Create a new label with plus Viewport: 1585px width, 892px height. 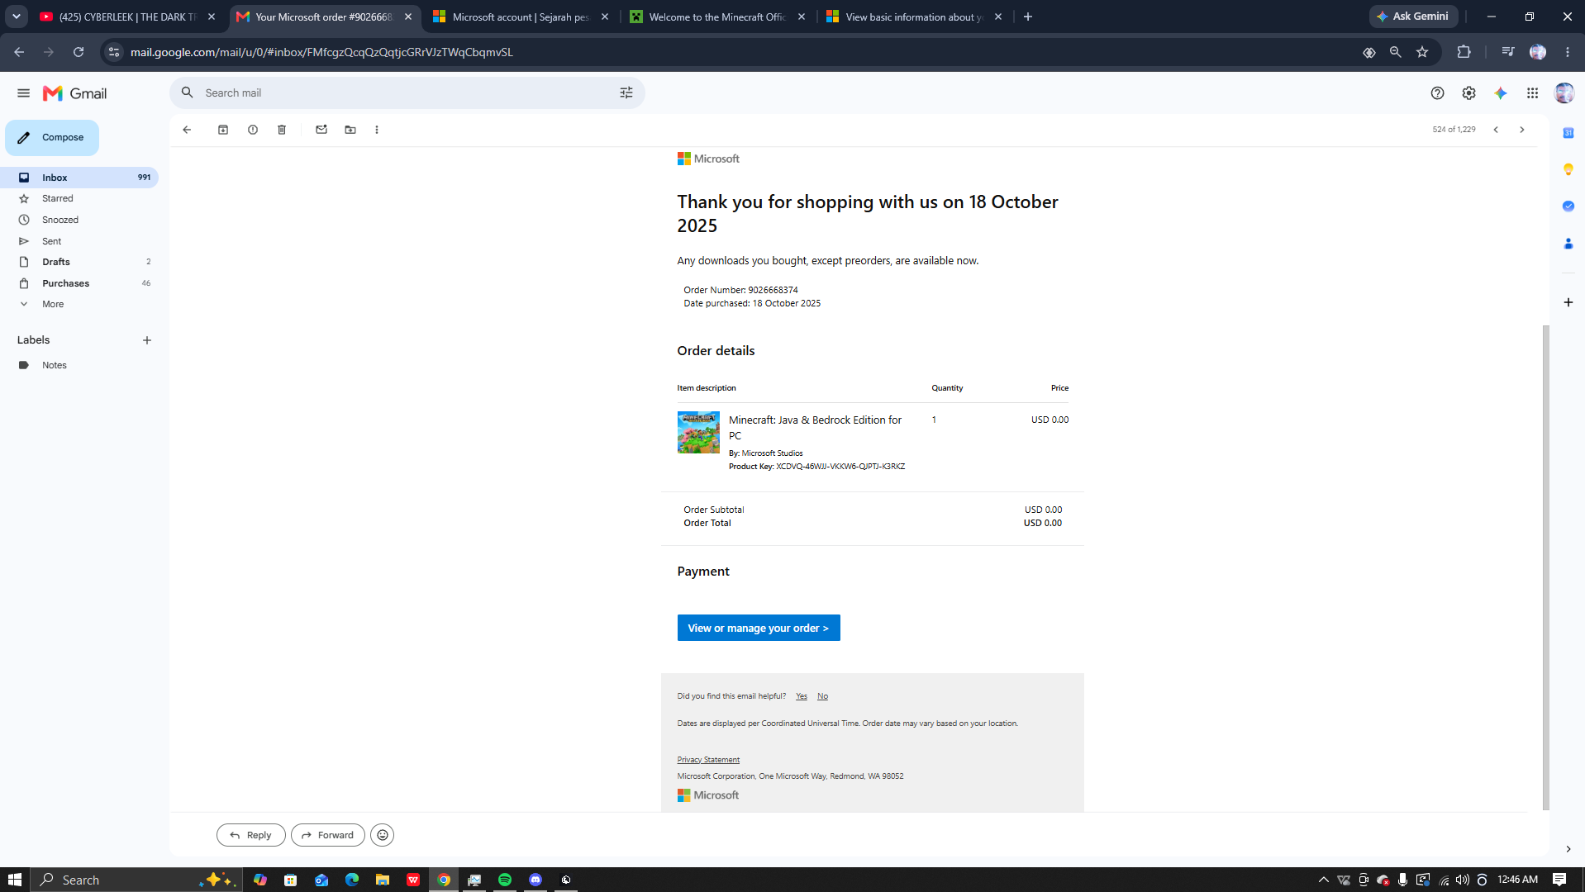147,340
